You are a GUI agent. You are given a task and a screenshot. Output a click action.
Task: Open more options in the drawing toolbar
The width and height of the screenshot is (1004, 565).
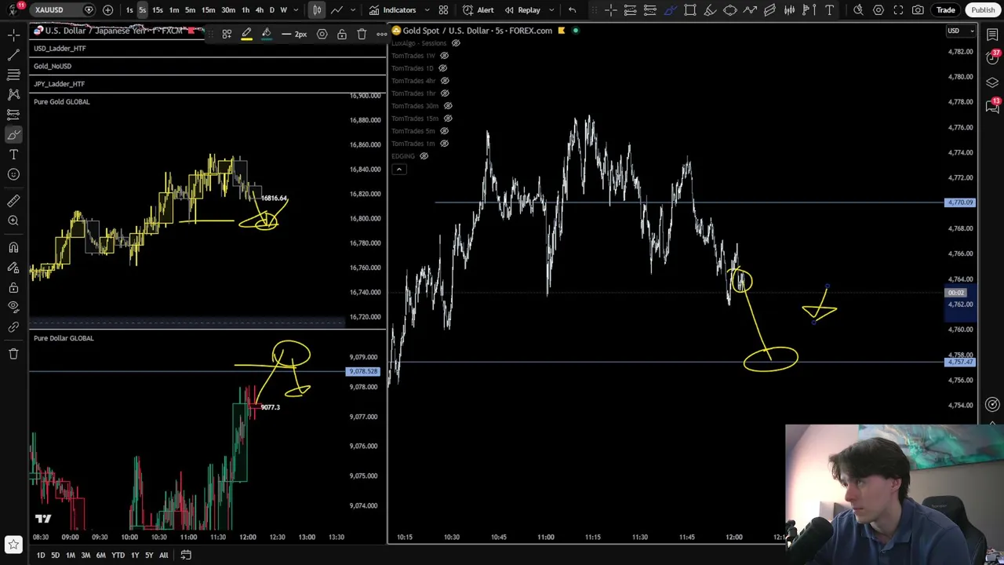tap(382, 35)
